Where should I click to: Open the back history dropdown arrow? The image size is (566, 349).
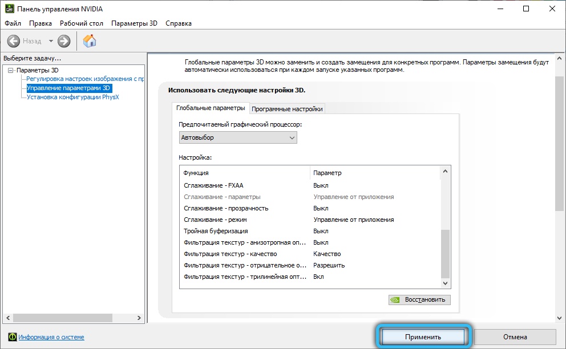pyautogui.click(x=51, y=41)
